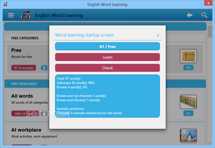Click the 4% progress badge
The height and width of the screenshot is (148, 215).
click(188, 68)
